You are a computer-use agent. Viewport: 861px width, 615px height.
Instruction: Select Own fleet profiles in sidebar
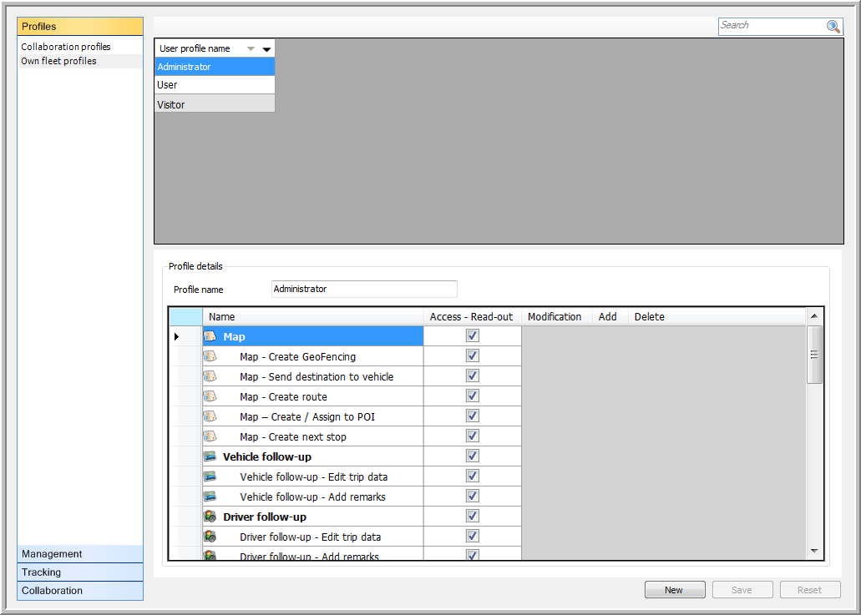point(58,61)
